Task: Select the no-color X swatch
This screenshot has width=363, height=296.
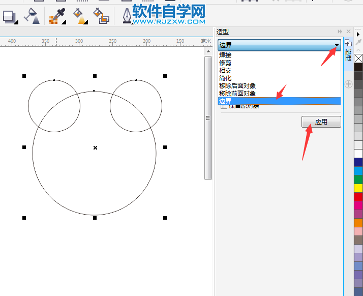Action: click(x=358, y=58)
